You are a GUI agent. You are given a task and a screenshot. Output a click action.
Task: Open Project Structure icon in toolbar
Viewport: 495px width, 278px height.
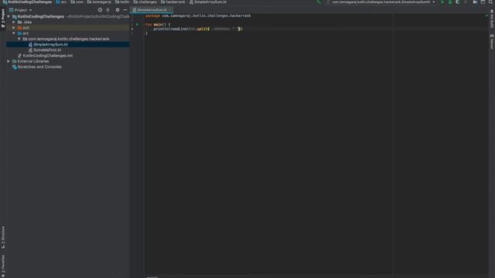[475, 2]
